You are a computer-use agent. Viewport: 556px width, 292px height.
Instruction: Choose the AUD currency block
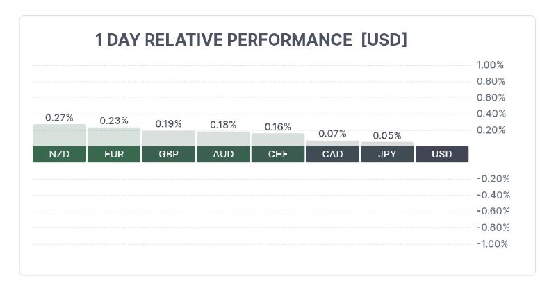(x=223, y=154)
